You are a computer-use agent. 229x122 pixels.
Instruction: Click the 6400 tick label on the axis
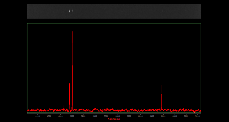pos(152,116)
